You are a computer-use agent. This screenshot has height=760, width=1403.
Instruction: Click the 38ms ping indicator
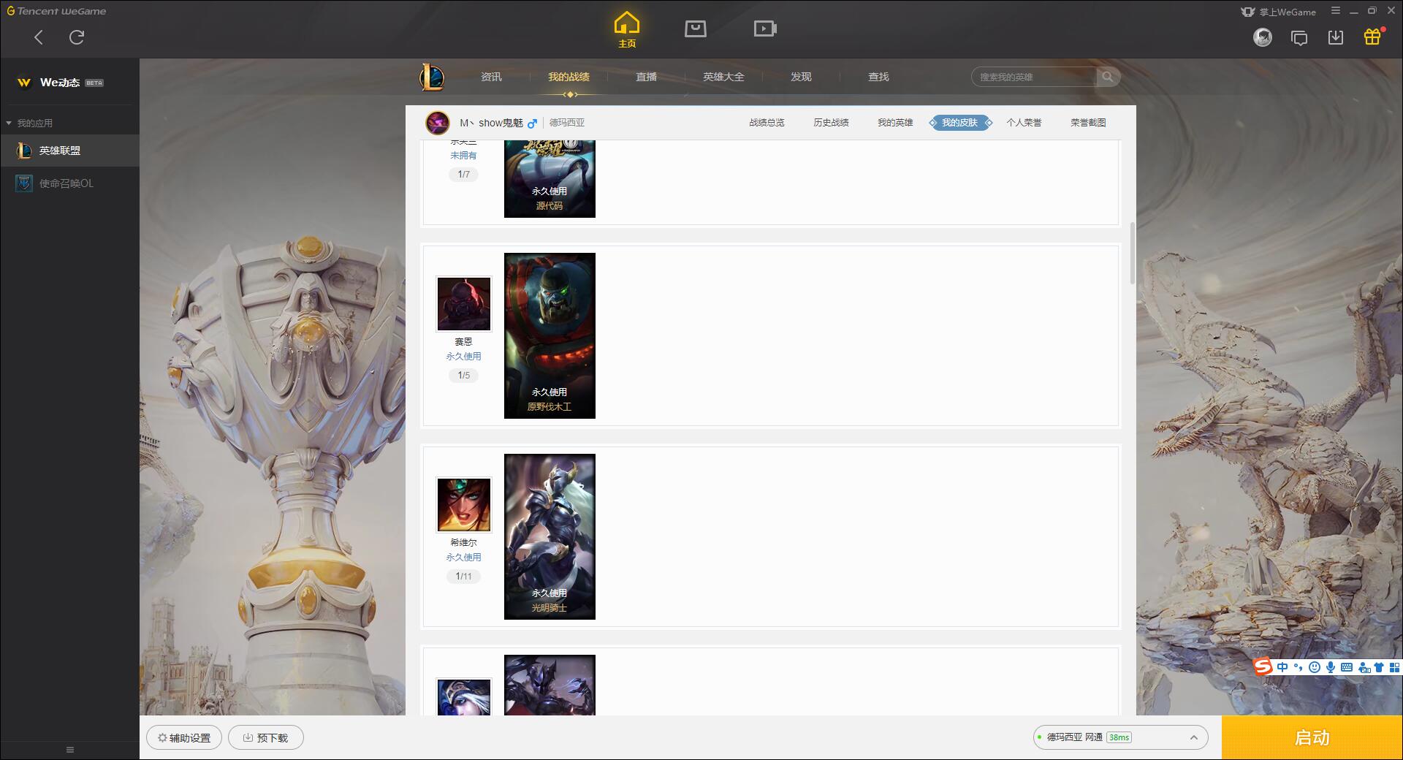coord(1119,737)
